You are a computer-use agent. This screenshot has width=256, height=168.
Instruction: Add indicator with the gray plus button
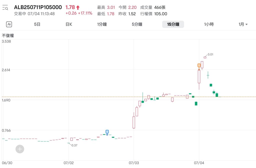[x=20, y=149]
